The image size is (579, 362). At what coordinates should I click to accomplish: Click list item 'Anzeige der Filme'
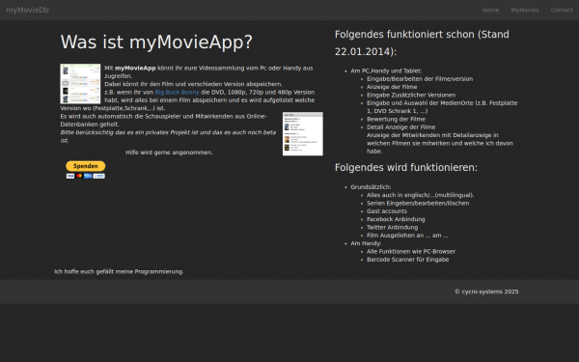(392, 87)
